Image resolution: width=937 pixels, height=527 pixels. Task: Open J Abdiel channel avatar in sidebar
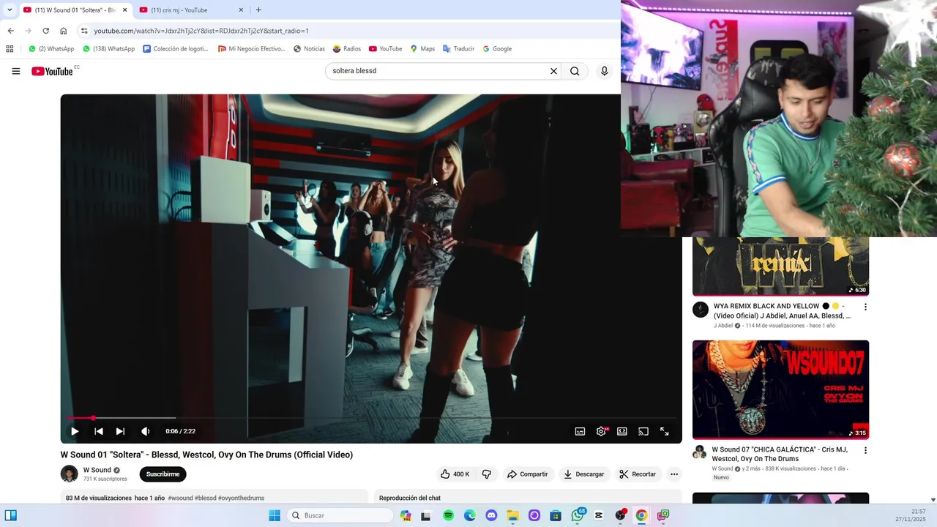(x=701, y=309)
